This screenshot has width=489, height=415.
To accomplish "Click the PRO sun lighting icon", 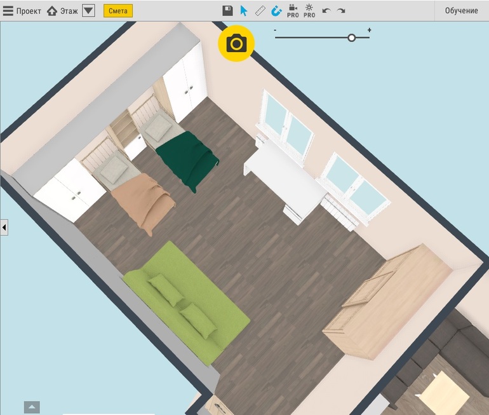I will (x=309, y=11).
